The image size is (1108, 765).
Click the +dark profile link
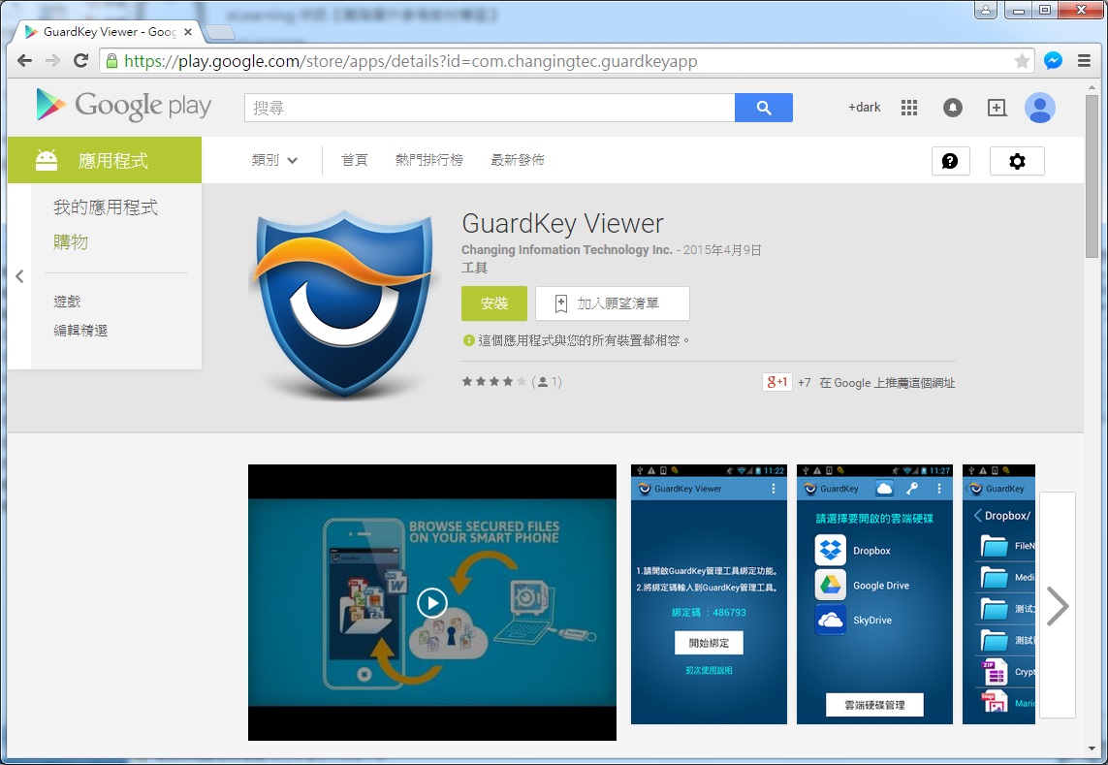(x=865, y=108)
